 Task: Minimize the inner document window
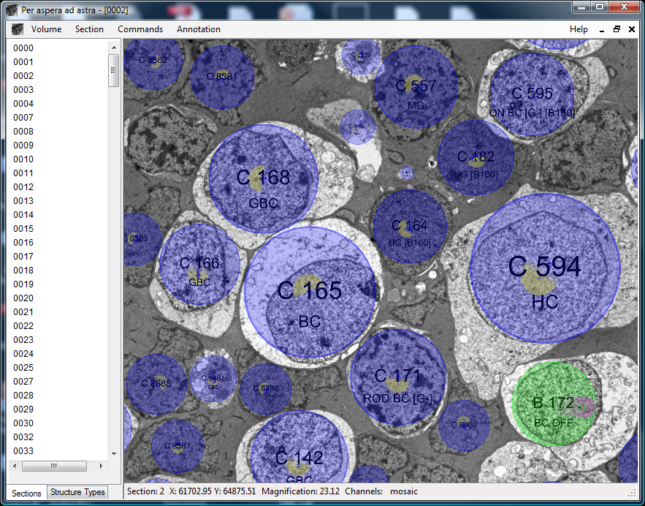(x=602, y=29)
